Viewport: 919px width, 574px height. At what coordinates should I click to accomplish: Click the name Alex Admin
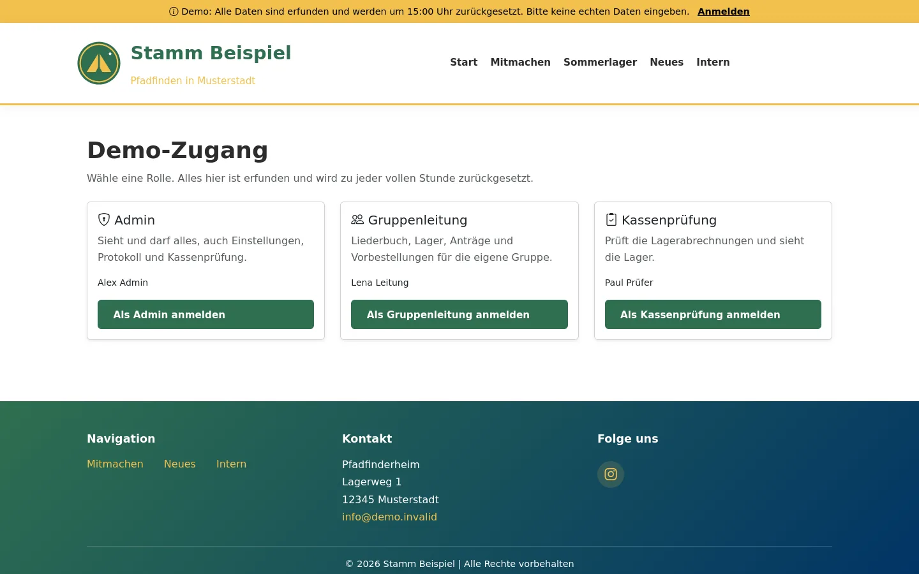[123, 283]
